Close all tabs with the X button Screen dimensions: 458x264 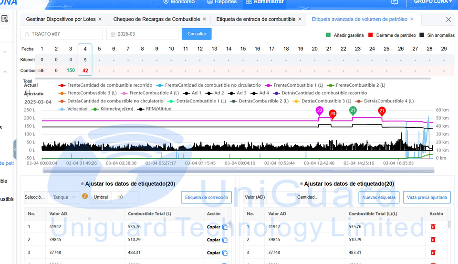coord(448,20)
